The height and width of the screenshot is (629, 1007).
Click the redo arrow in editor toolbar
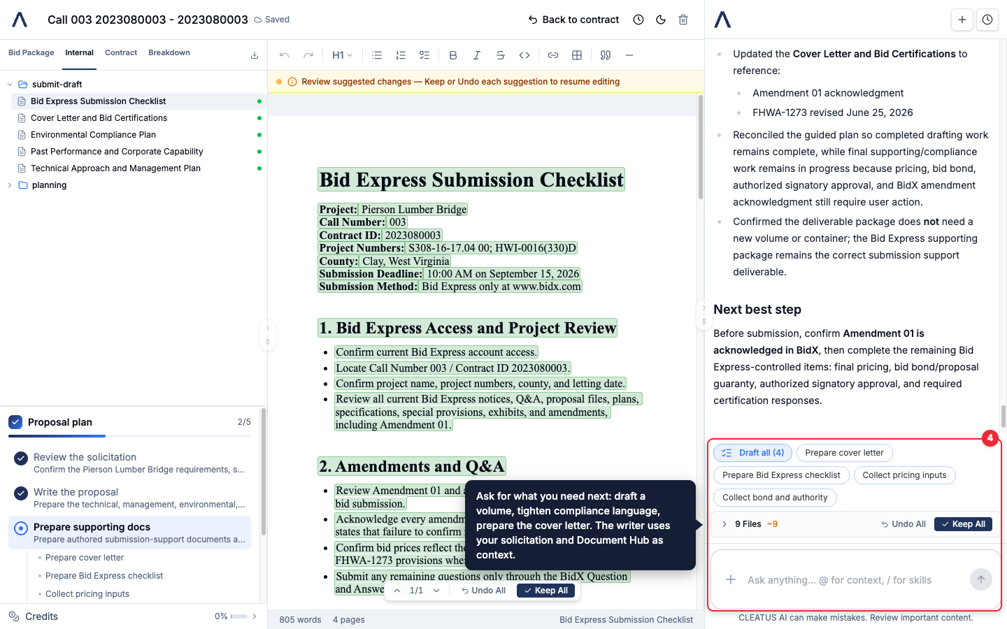tap(308, 55)
